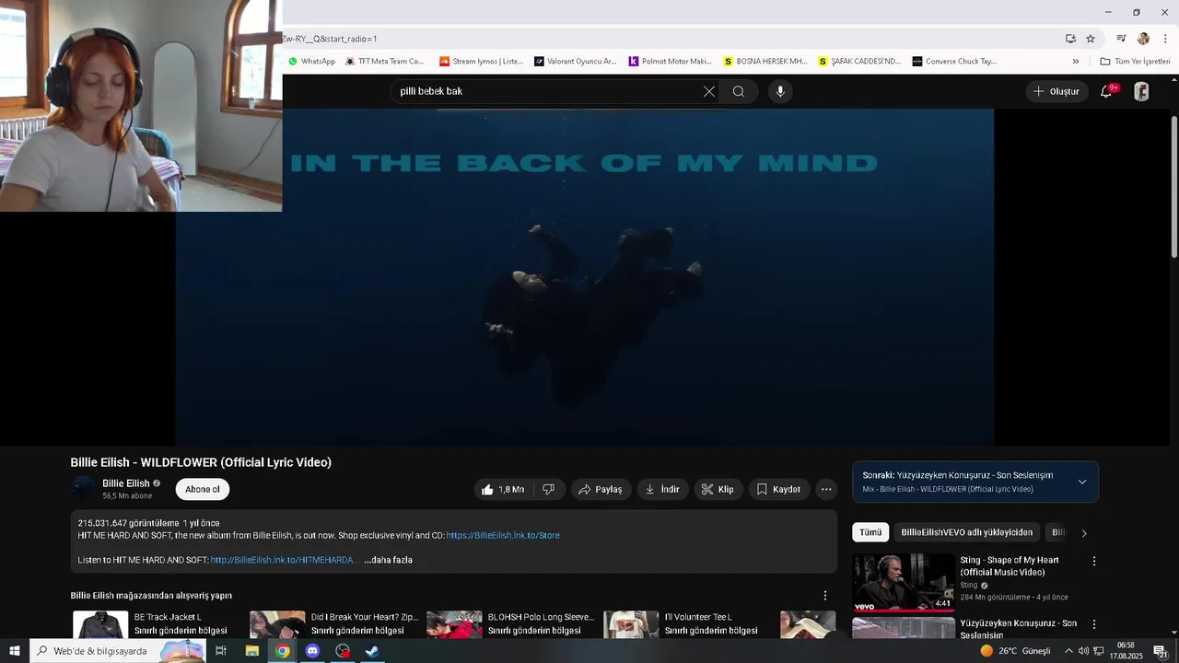Open Billie Eilish channel avatar
This screenshot has width=1179, height=663.
pos(83,489)
